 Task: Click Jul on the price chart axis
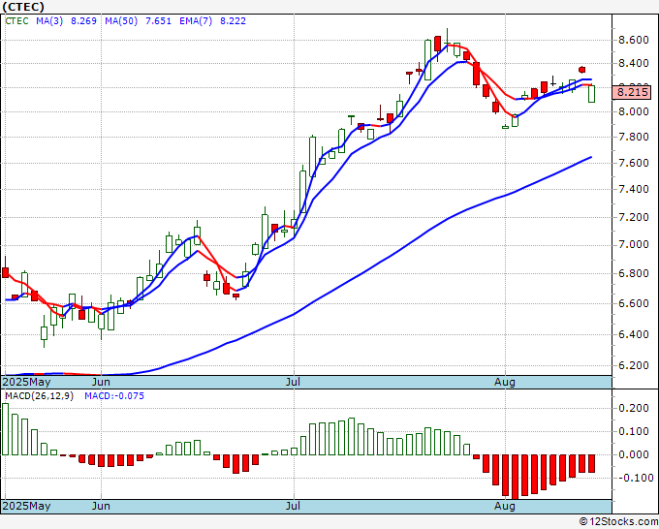click(293, 382)
